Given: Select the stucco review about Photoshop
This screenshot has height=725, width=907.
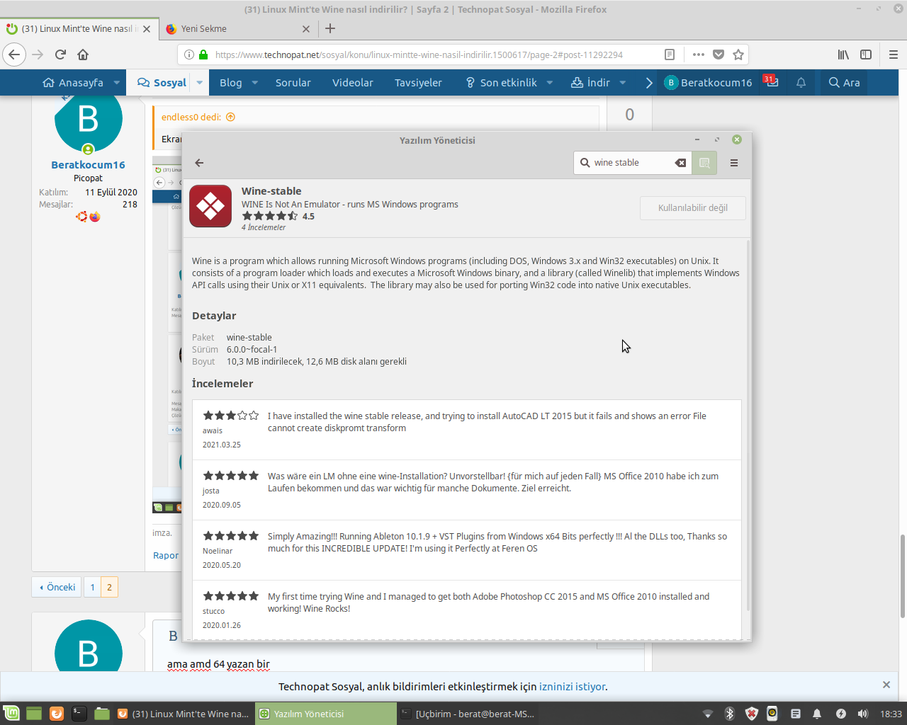Looking at the screenshot, I should coord(468,610).
